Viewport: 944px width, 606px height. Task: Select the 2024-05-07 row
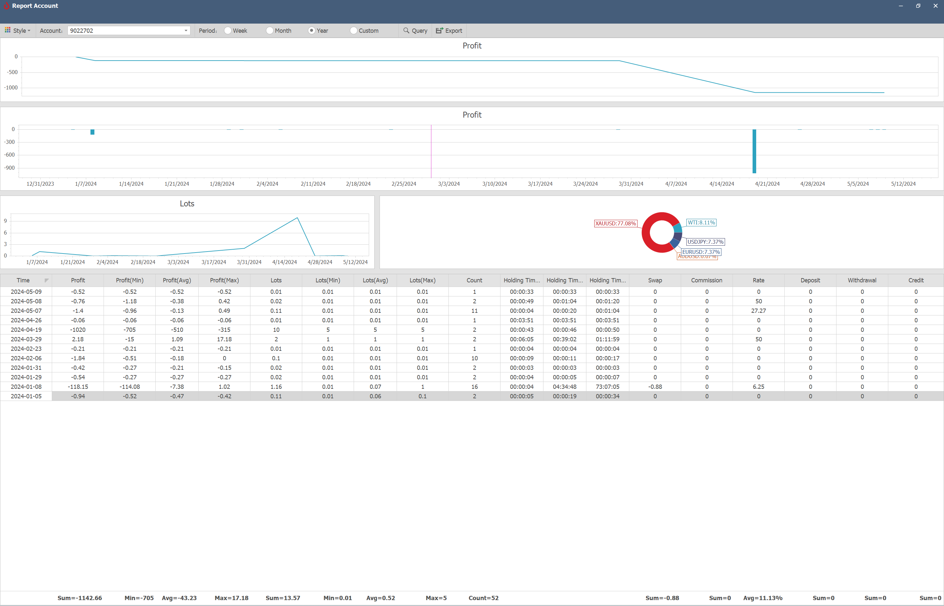472,311
